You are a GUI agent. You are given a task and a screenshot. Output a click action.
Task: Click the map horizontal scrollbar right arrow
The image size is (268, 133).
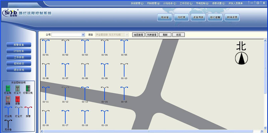(x=262, y=131)
